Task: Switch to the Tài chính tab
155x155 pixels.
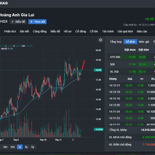Action: point(108,31)
